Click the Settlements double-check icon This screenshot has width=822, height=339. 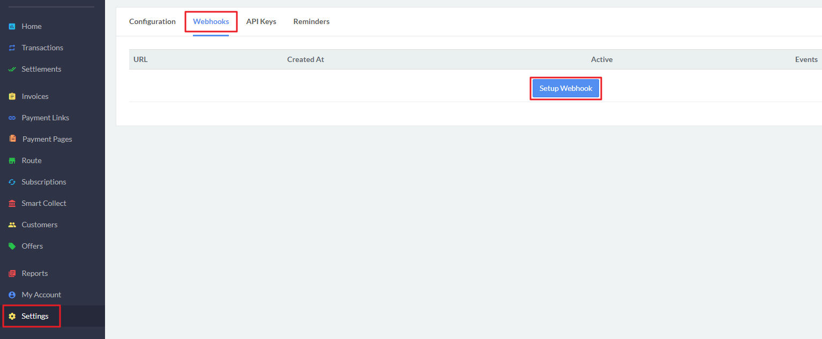pyautogui.click(x=12, y=69)
